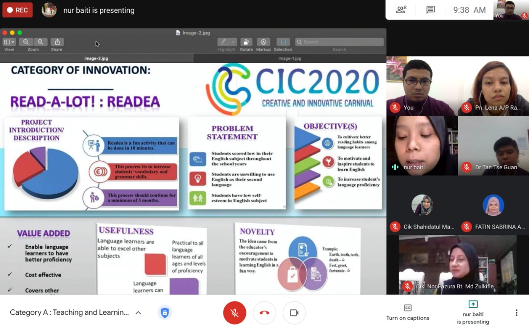Viewport: 529px width, 331px height.
Task: Select Cik Shahidatul's participant avatar
Action: [422, 205]
